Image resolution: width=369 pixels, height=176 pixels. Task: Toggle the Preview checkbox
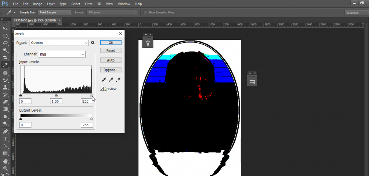click(102, 89)
